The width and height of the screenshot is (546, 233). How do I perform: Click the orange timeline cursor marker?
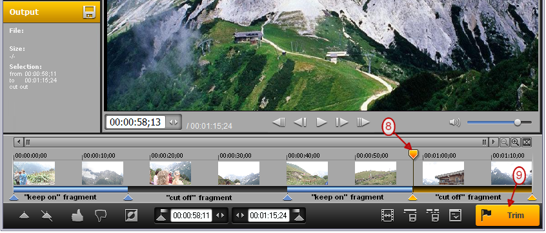tap(413, 154)
